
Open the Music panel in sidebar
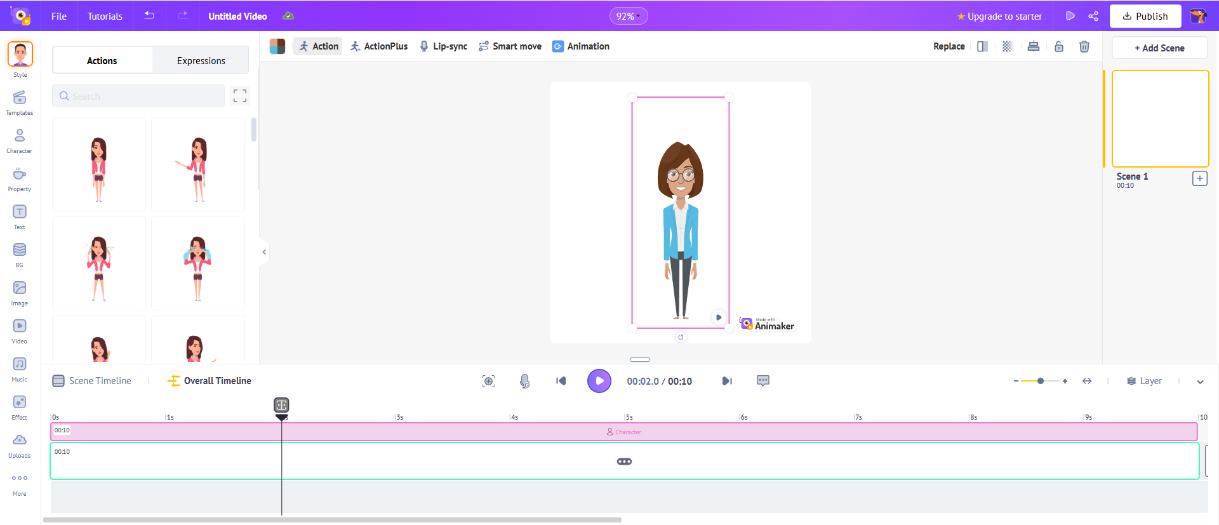pyautogui.click(x=20, y=369)
